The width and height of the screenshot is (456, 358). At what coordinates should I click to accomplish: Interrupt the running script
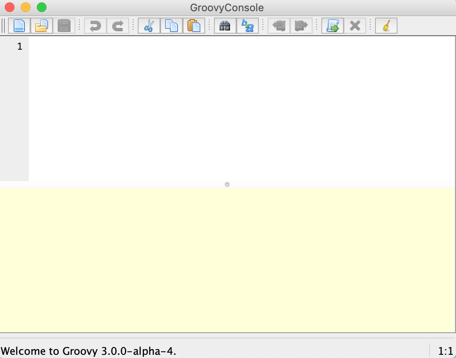tap(355, 26)
